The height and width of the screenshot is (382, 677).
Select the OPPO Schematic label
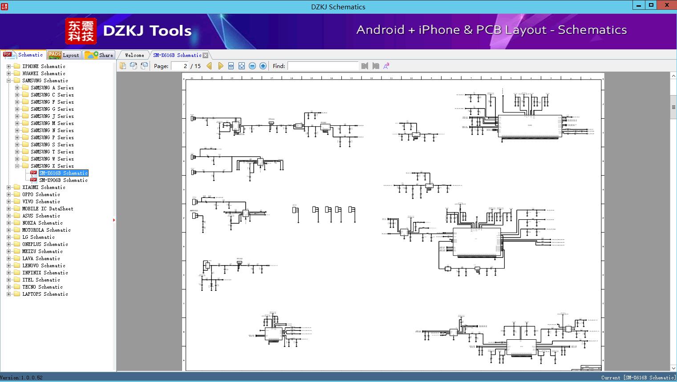tap(41, 194)
